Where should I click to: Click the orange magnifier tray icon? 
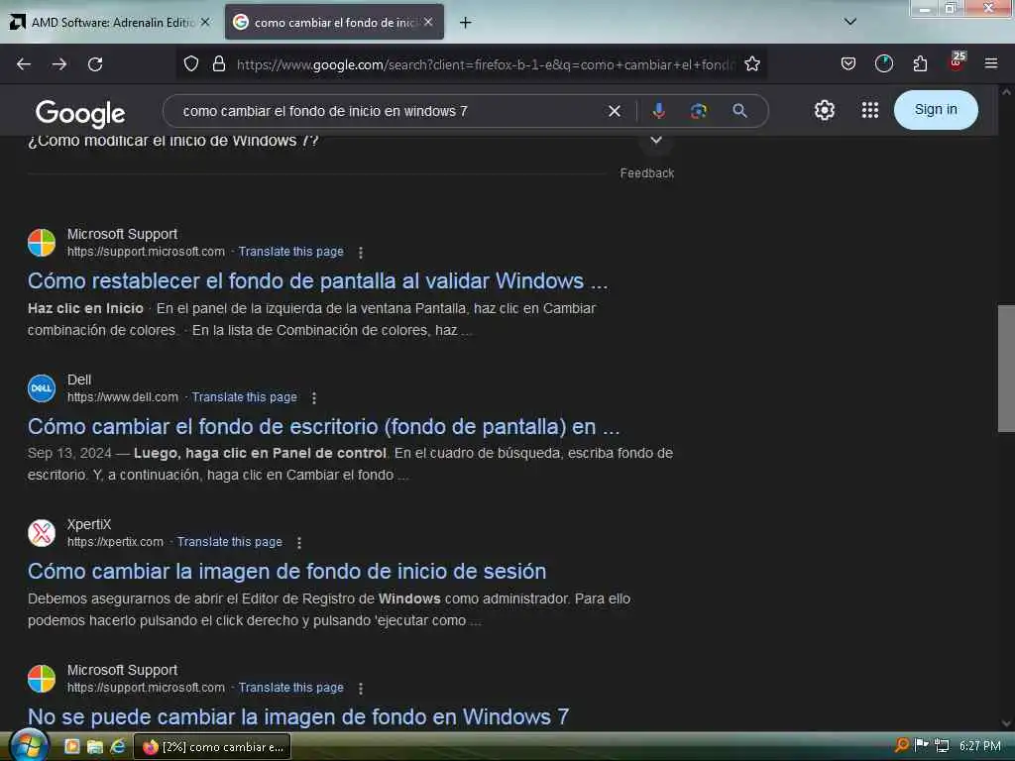pyautogui.click(x=902, y=745)
